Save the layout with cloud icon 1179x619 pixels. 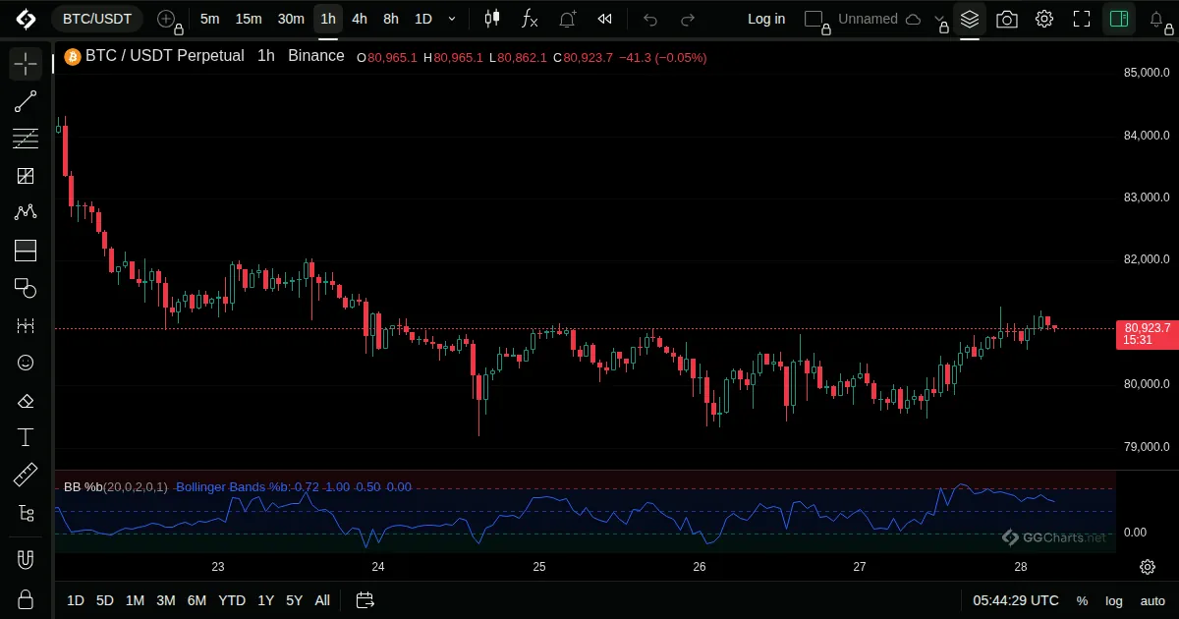point(913,19)
